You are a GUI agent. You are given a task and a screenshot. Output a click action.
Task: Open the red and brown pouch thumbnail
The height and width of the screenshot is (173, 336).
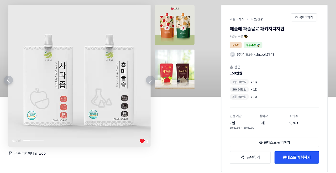tap(175, 69)
